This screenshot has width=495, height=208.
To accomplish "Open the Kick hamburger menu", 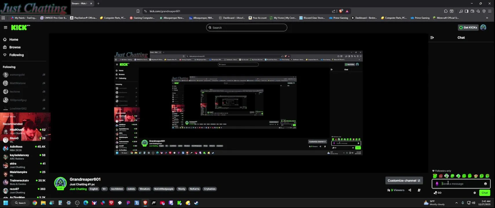I will coord(5,27).
